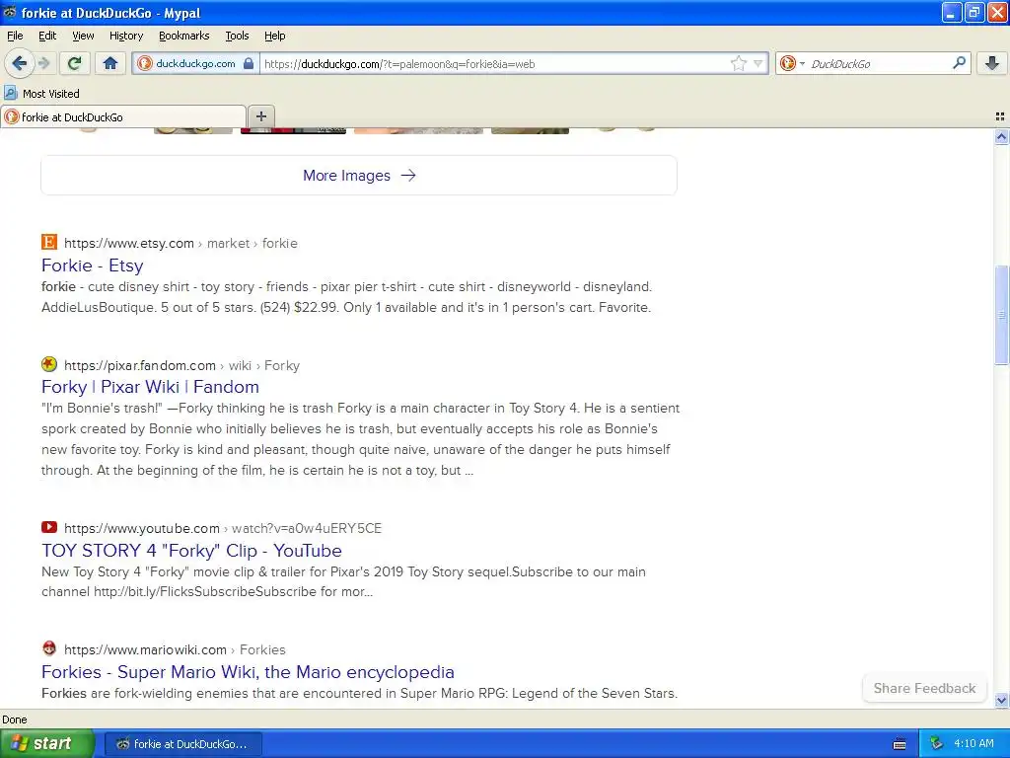Open the History menu
Screen dimensions: 1010x758
point(125,36)
